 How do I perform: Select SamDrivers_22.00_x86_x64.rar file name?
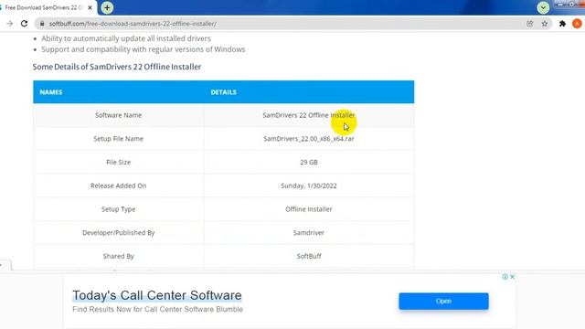pos(309,139)
